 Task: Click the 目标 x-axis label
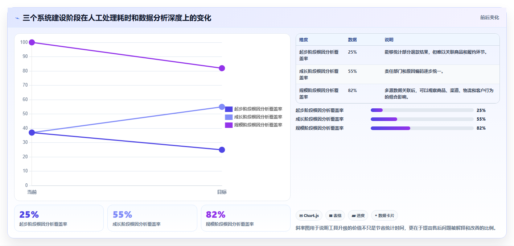(222, 192)
